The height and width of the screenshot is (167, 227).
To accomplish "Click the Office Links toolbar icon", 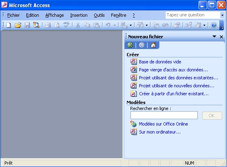I will pos(124,25).
